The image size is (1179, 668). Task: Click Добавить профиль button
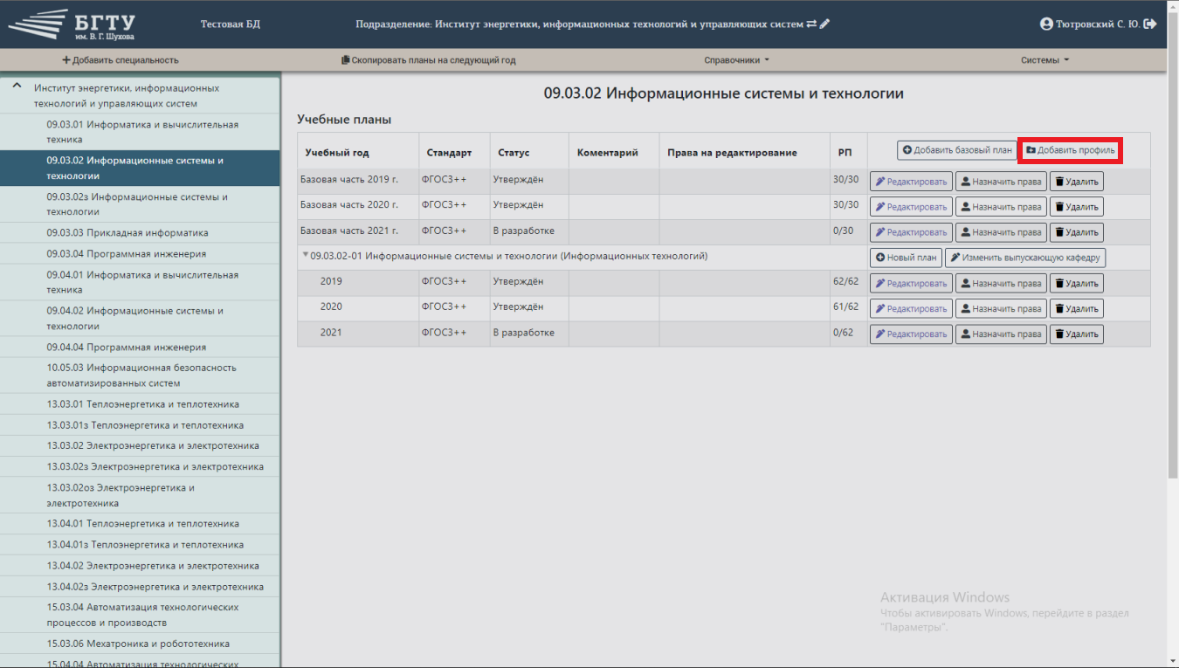tap(1070, 150)
